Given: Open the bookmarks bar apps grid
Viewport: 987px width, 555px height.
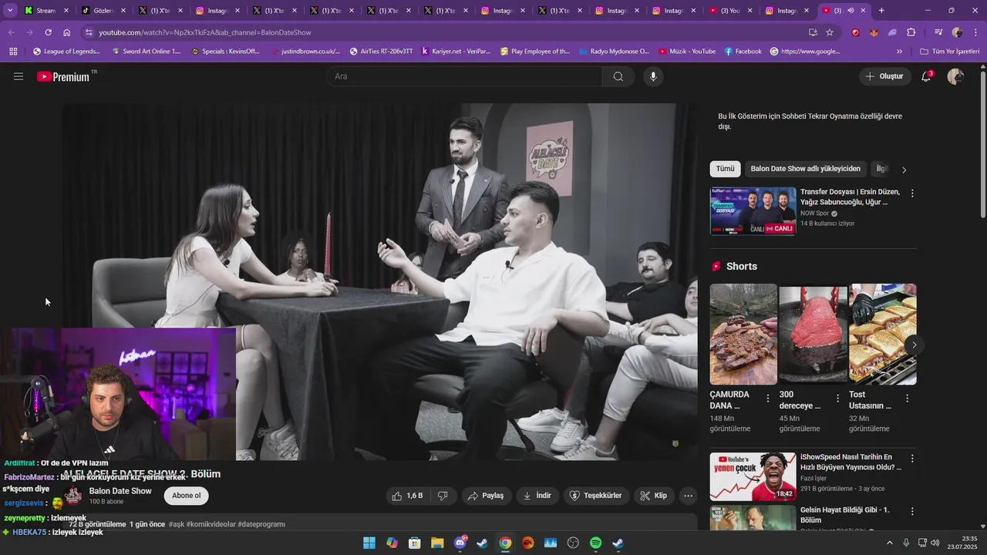Looking at the screenshot, I should 13,52.
